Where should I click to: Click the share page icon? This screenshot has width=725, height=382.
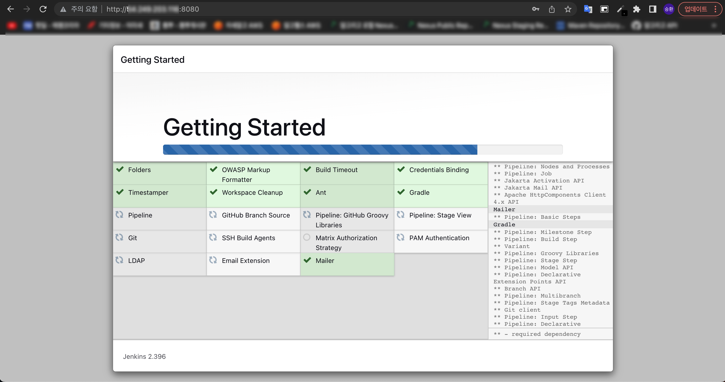[552, 9]
